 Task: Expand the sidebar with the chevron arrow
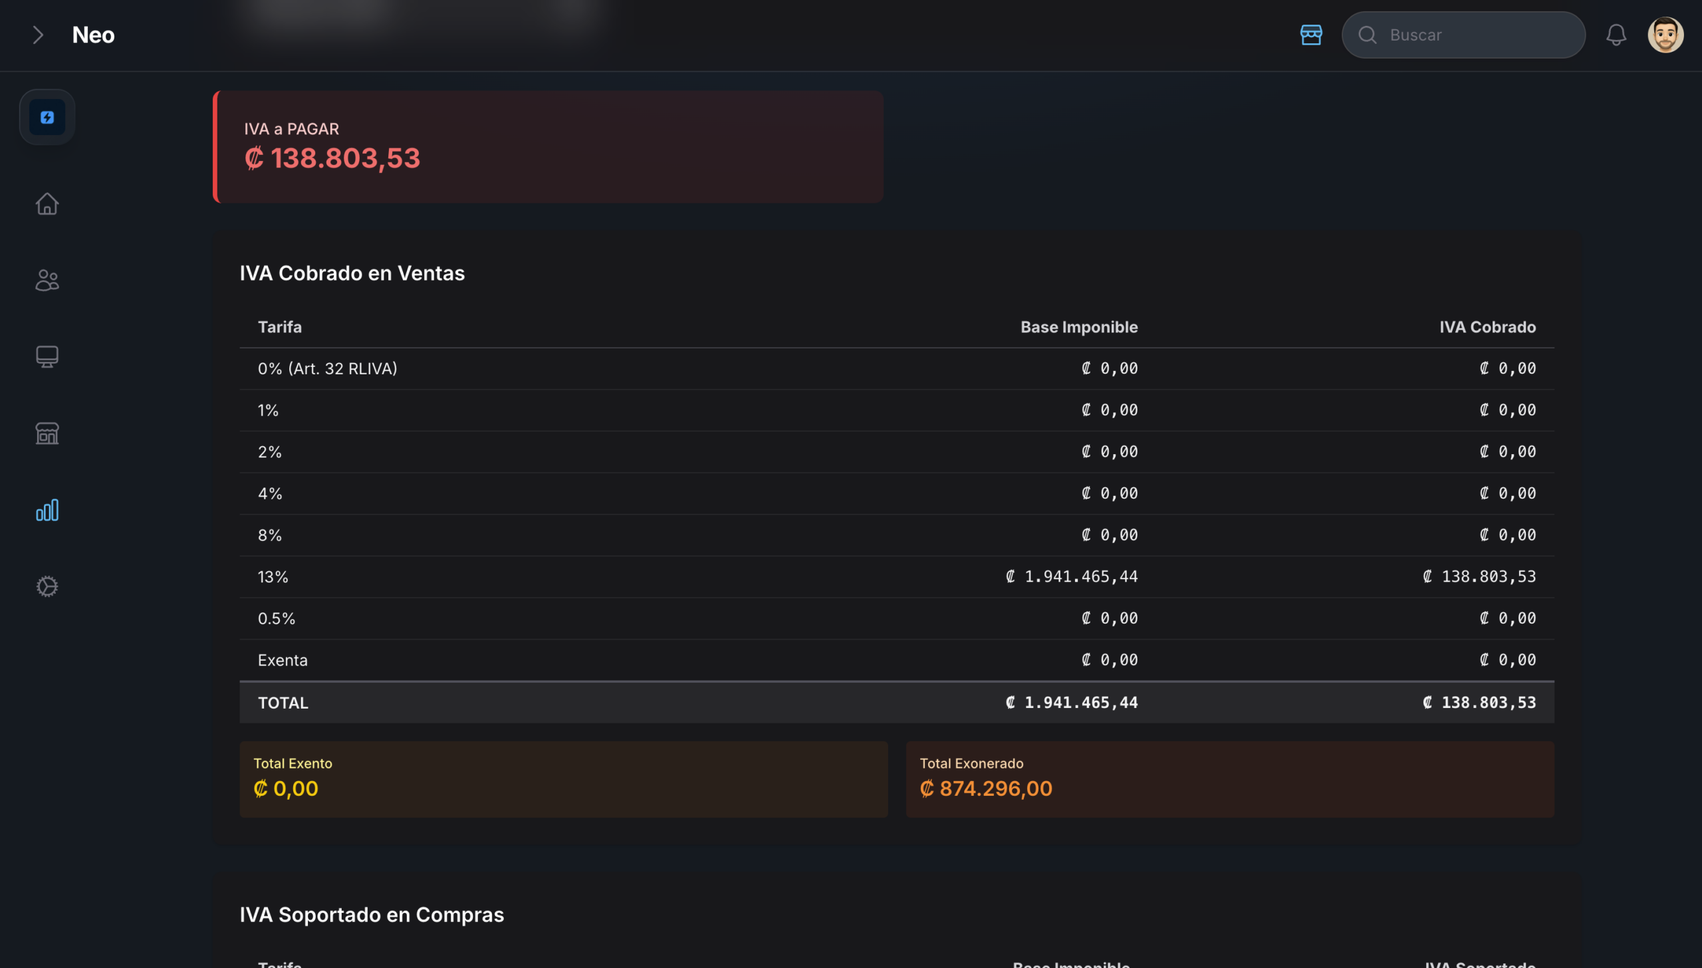[x=38, y=35]
